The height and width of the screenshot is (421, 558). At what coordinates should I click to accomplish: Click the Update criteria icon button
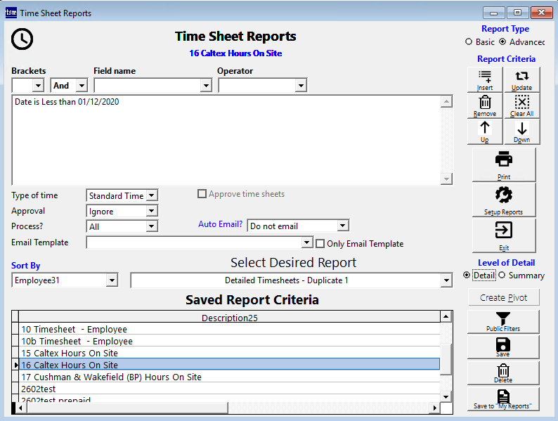521,80
